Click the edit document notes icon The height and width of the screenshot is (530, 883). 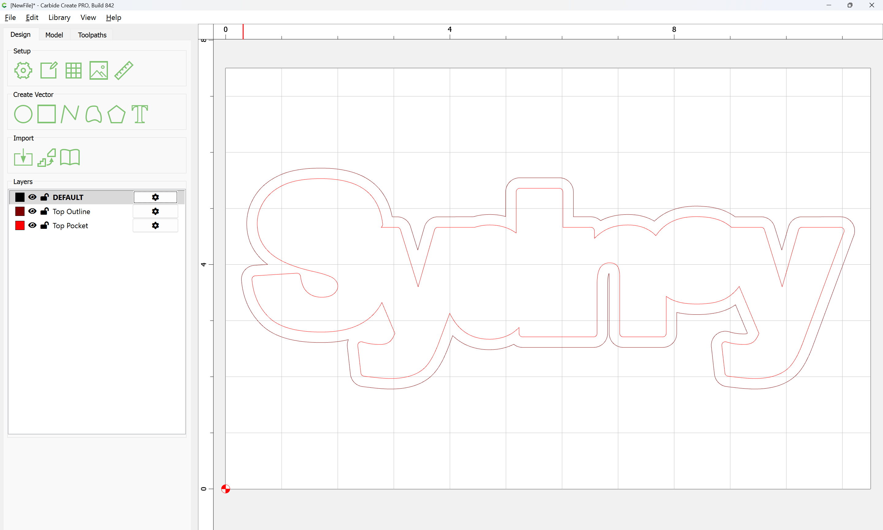pyautogui.click(x=48, y=70)
